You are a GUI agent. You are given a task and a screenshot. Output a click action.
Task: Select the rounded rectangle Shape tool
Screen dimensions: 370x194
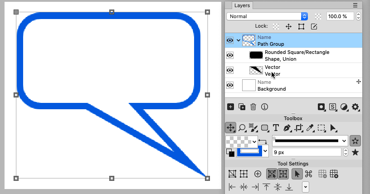coord(265,128)
